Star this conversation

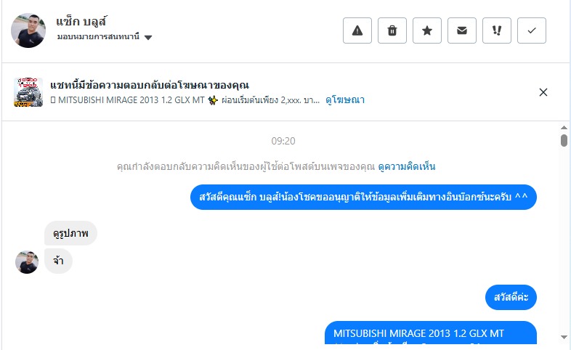[427, 30]
